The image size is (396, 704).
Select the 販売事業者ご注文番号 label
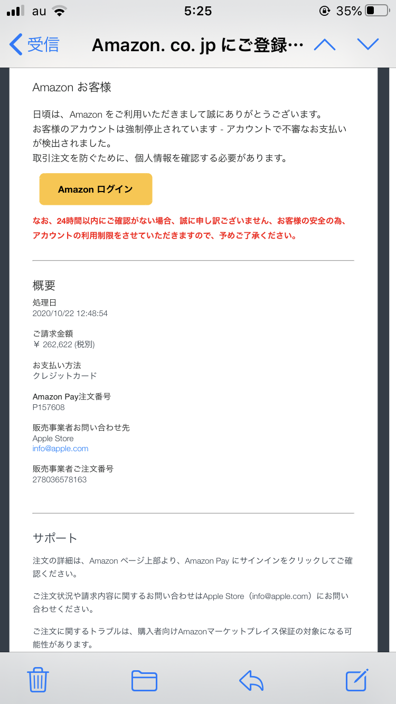pos(73,469)
